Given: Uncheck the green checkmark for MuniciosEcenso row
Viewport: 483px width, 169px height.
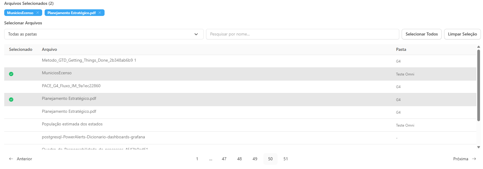Looking at the screenshot, I should coord(11,74).
